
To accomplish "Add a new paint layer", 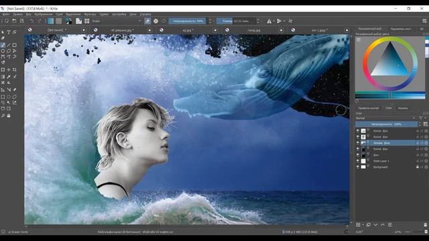I will pyautogui.click(x=358, y=225).
